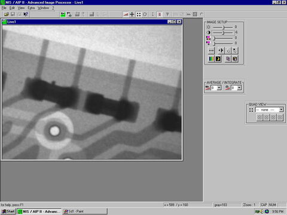Open the Integrate value dropdown

click(239, 88)
